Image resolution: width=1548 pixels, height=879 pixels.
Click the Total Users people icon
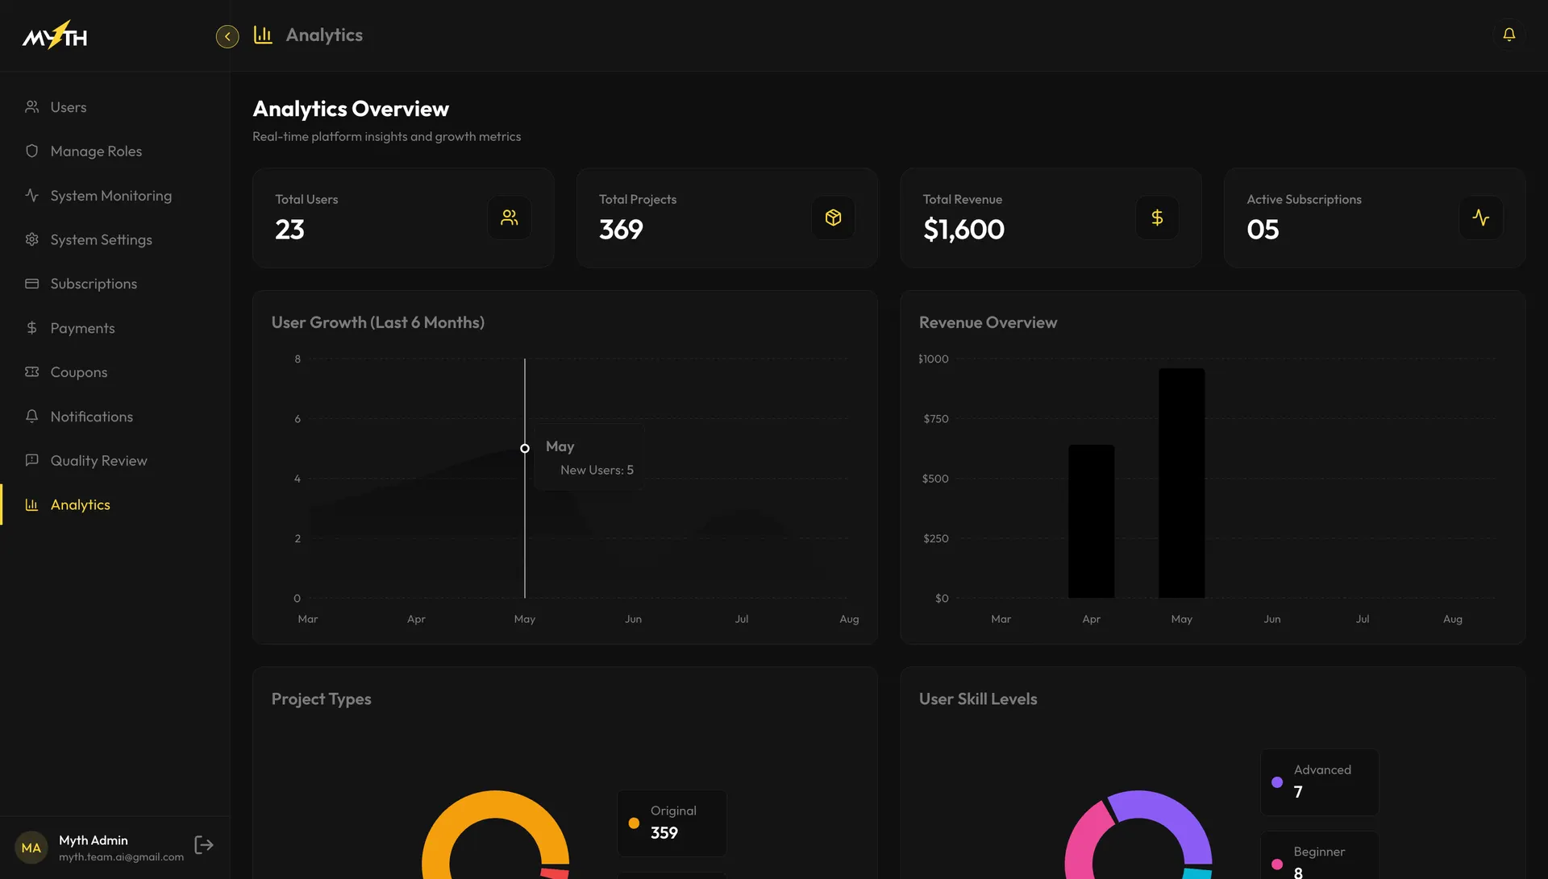point(510,218)
